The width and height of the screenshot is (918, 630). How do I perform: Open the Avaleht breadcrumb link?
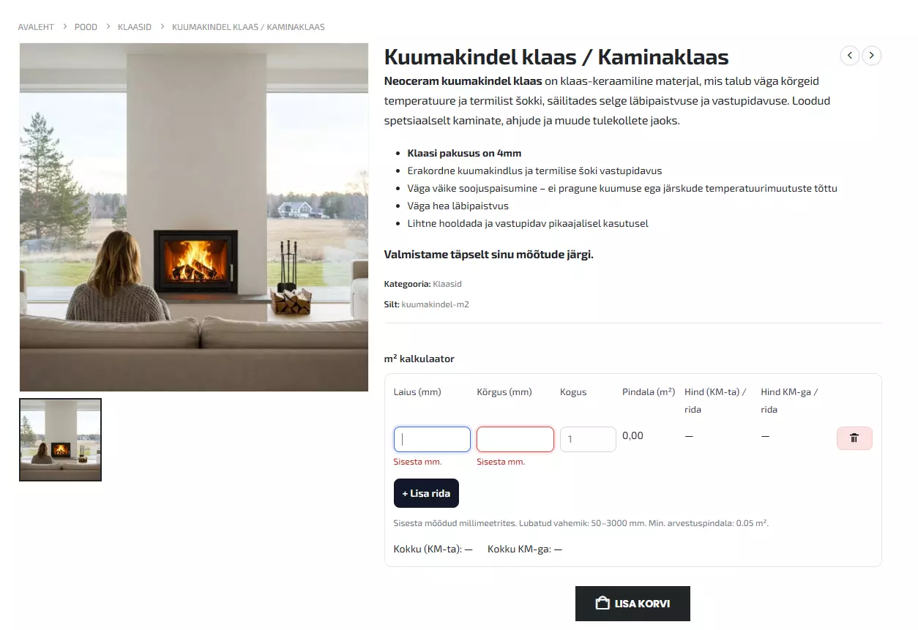click(36, 27)
